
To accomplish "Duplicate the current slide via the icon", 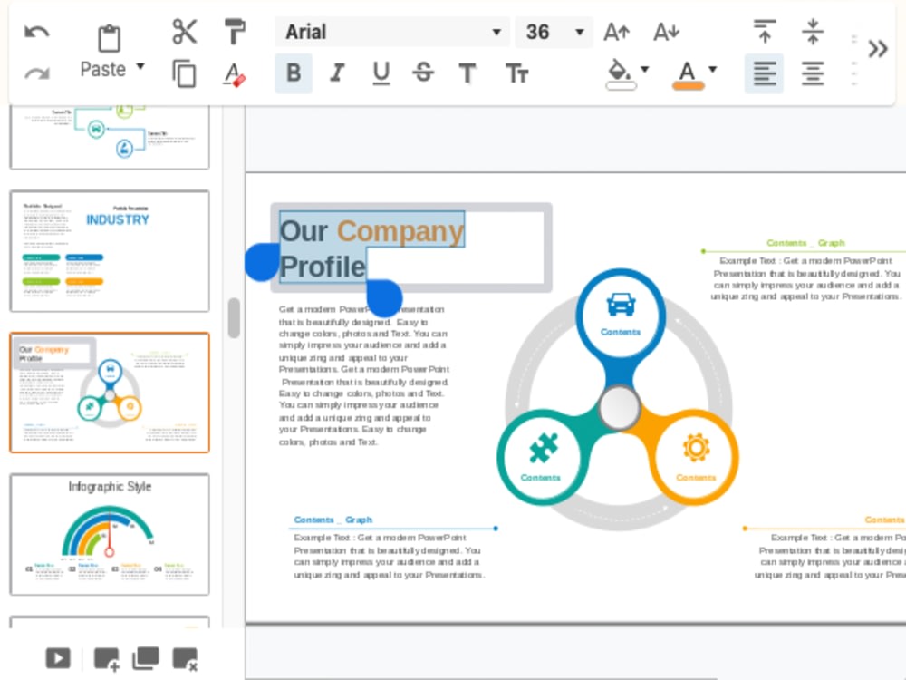I will tap(146, 657).
